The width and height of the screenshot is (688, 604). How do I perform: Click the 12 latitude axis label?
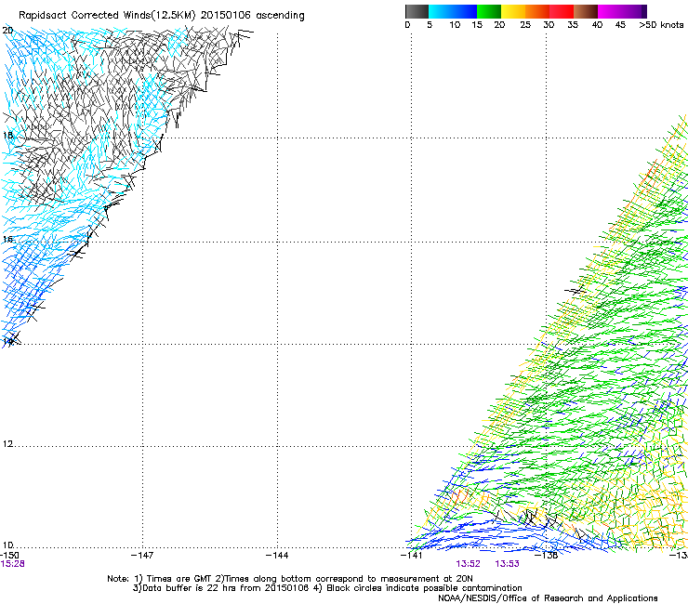[7, 444]
